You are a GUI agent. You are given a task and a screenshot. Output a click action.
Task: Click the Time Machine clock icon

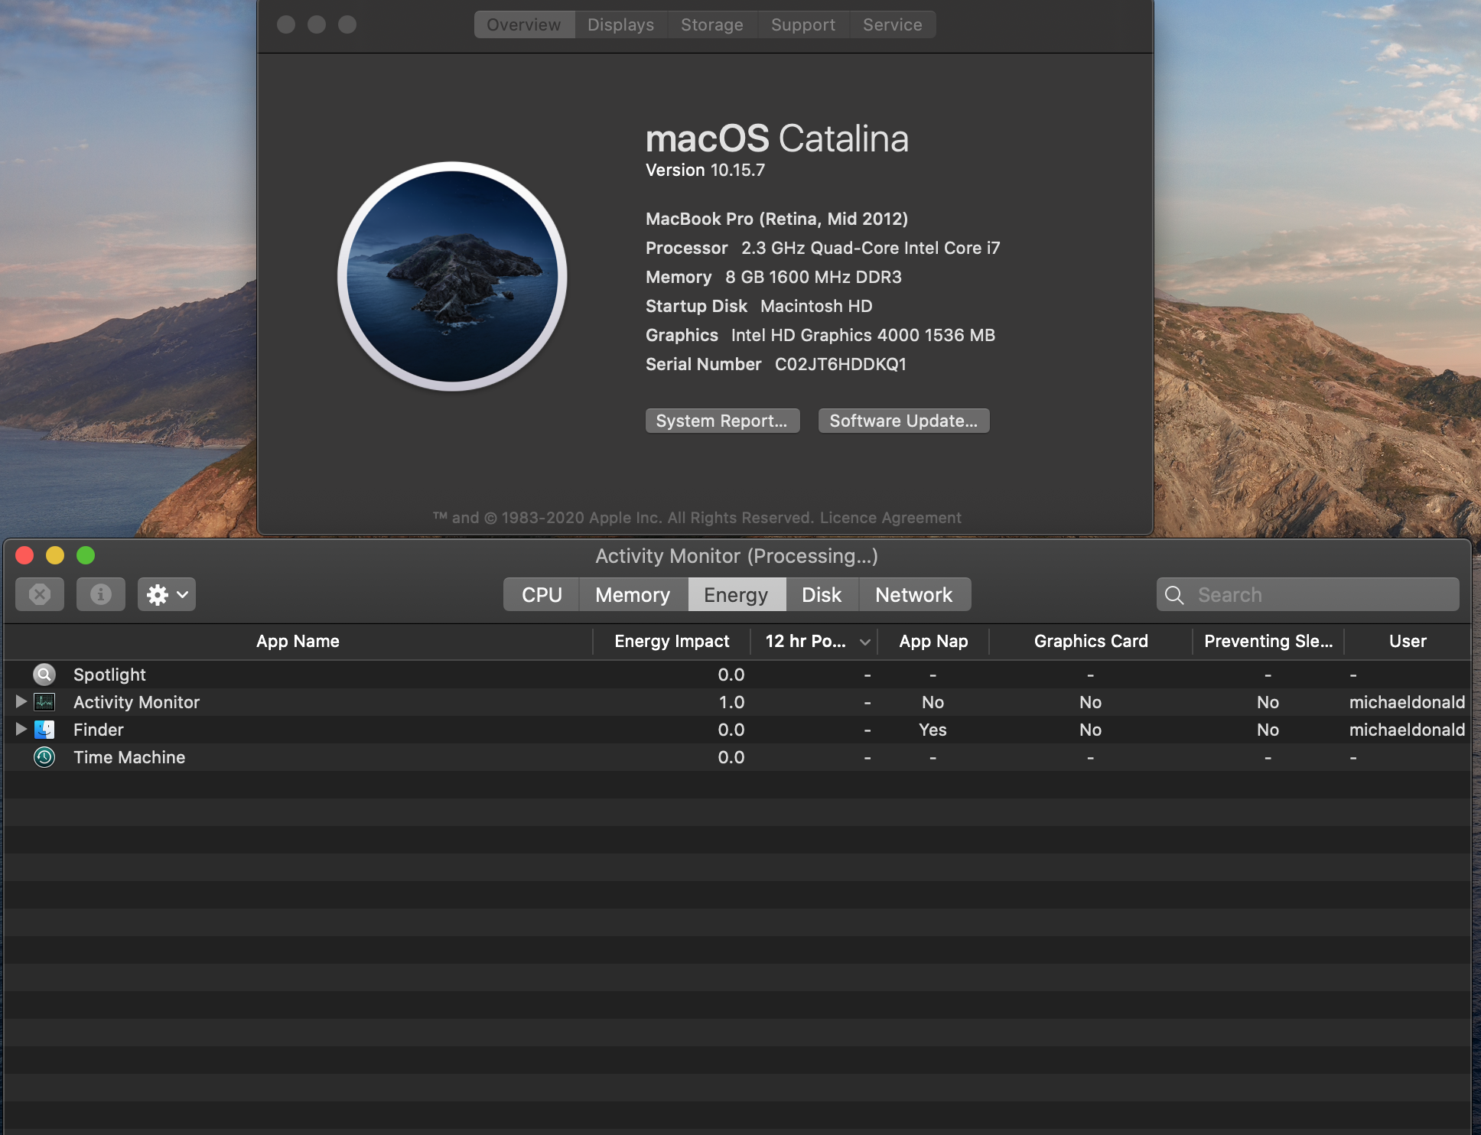pyautogui.click(x=44, y=757)
